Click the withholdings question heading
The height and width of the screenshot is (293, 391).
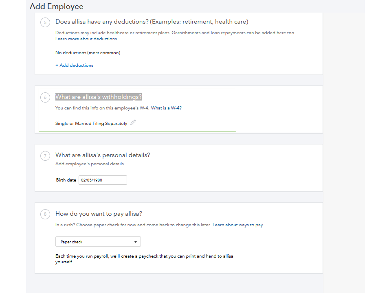[x=99, y=96]
